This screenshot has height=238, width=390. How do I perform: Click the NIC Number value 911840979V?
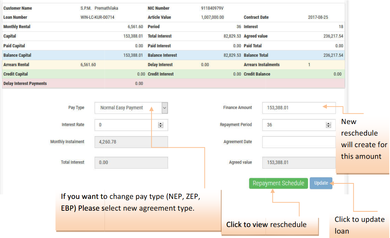tap(212, 8)
